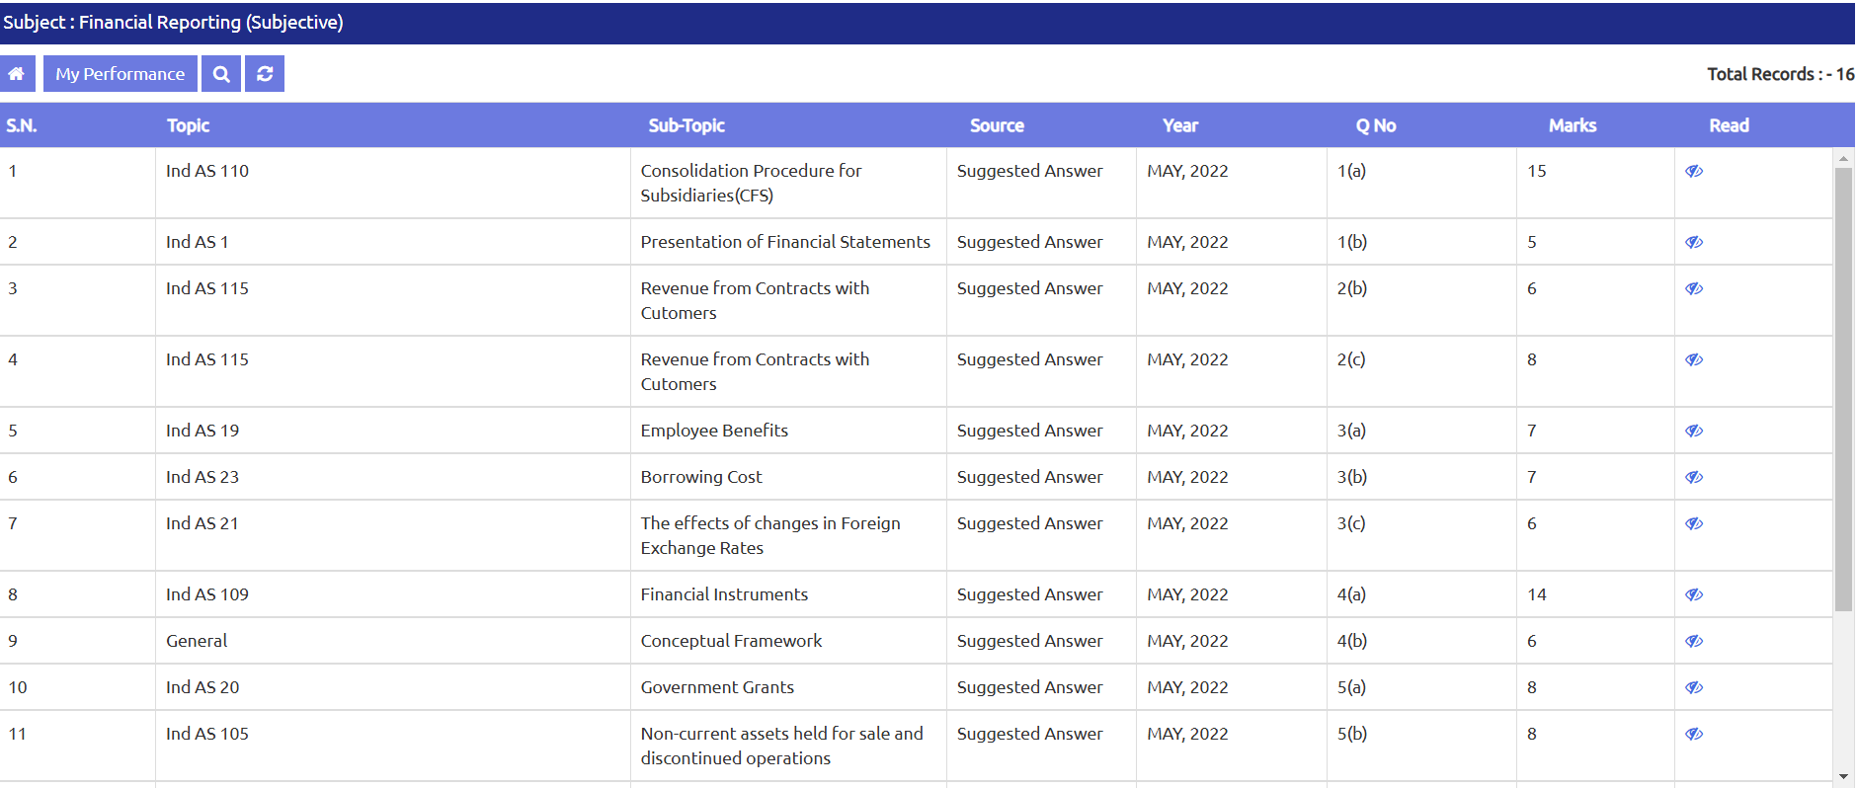Open read icon for question 2(b)

pos(1694,288)
